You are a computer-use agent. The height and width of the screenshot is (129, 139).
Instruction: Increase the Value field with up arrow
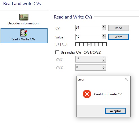pyautogui.click(x=104, y=36)
